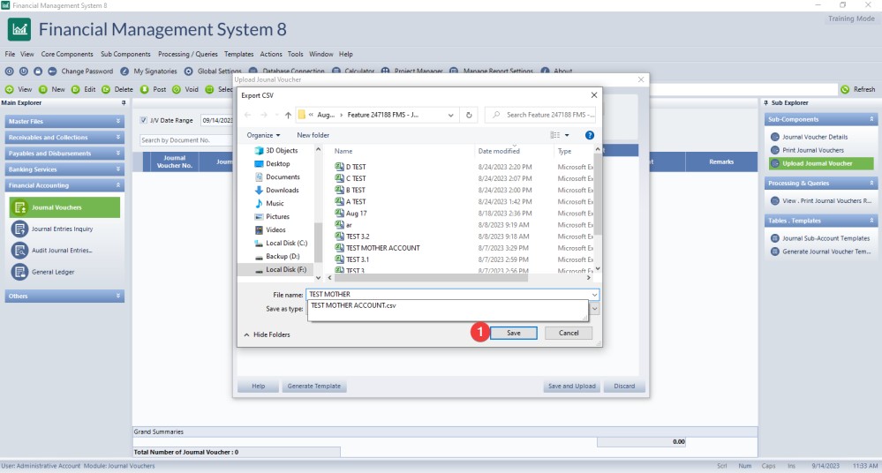
Task: Open the General Ledger module icon
Action: (19, 272)
